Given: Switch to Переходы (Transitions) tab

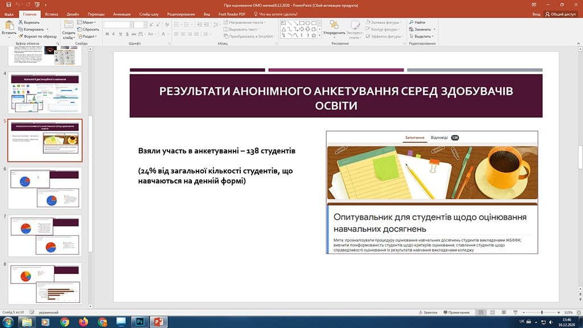Looking at the screenshot, I should (x=96, y=14).
